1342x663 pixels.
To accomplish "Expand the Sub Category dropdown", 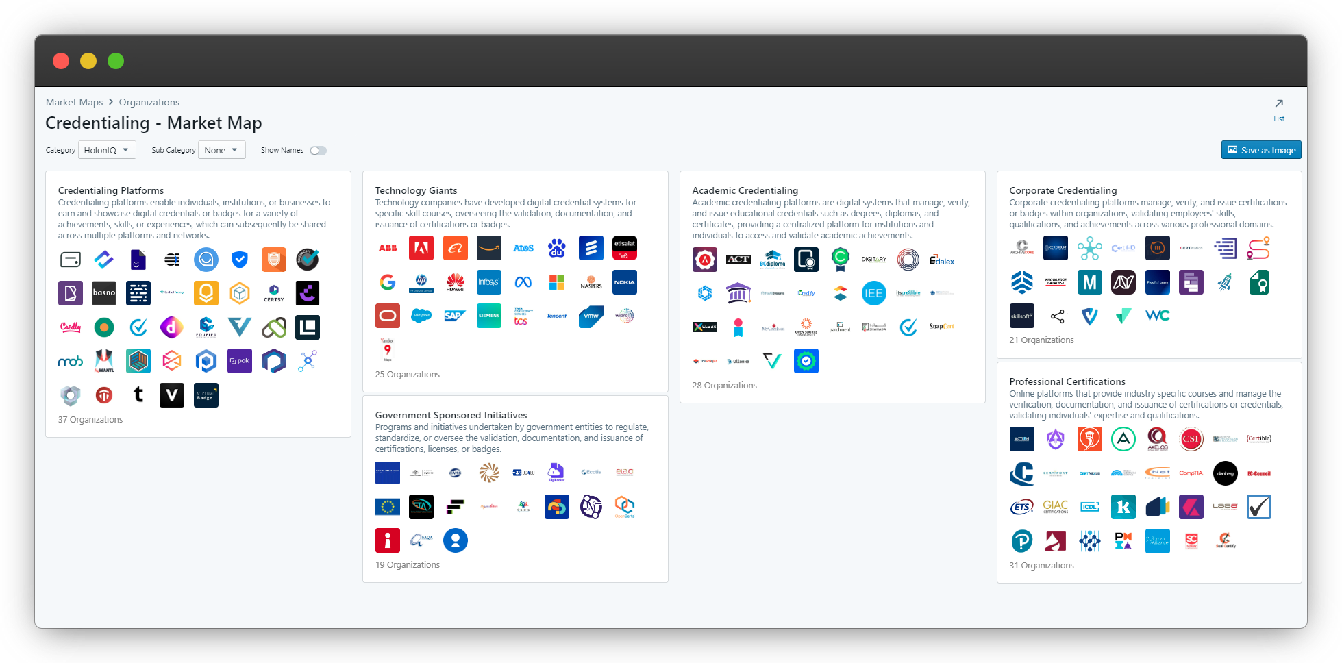I will click(x=222, y=150).
